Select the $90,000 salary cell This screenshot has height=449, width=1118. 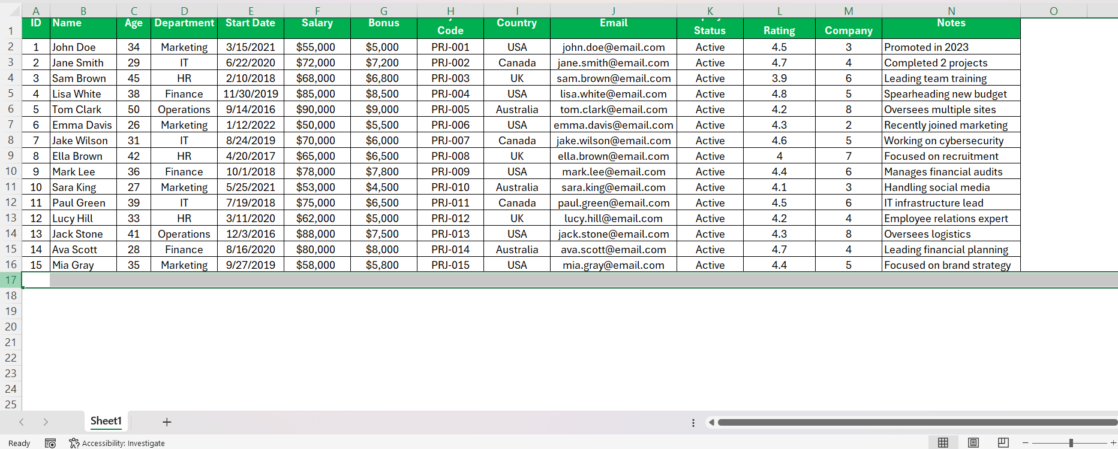click(317, 109)
